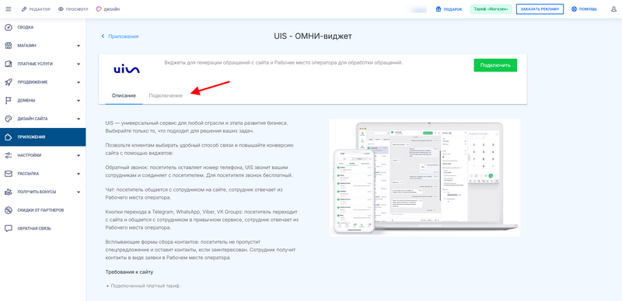The width and height of the screenshot is (622, 301).
Task: Open the Подарок link
Action: pos(449,9)
